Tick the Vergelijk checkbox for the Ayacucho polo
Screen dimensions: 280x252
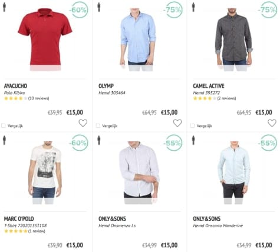pos(4,125)
